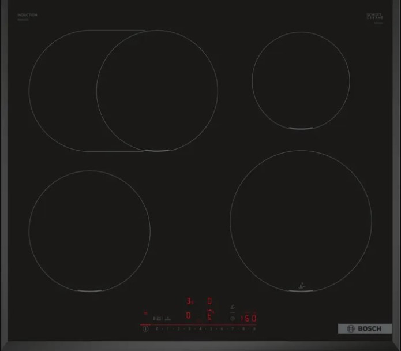Tap the bottom-left cooking zone circle
The width and height of the screenshot is (401, 351).
coord(89,230)
